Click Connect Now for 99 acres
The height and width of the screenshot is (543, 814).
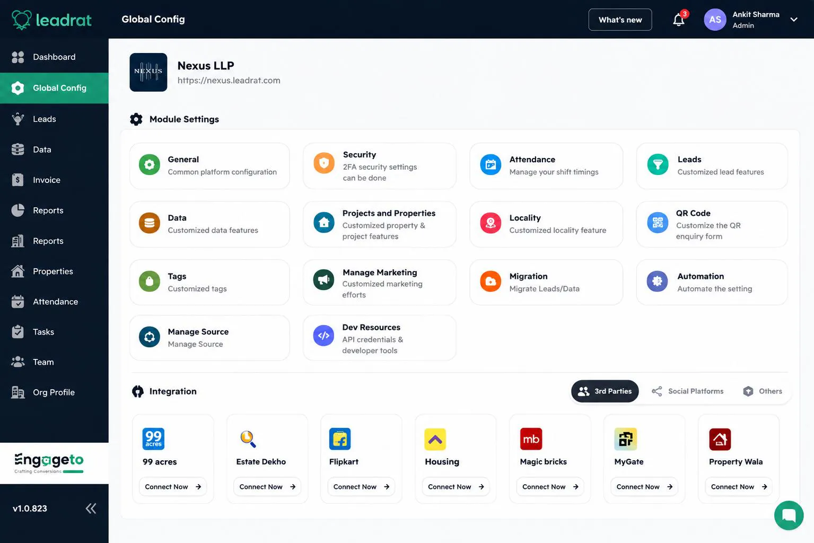[x=173, y=487]
